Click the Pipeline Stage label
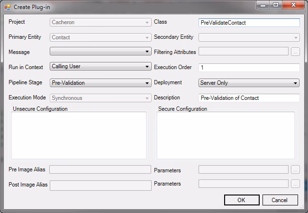 25,82
